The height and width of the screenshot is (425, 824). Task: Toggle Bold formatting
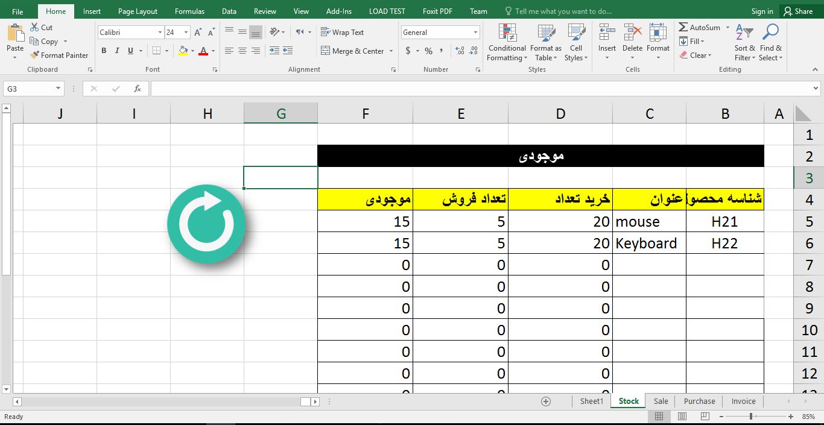pyautogui.click(x=104, y=51)
